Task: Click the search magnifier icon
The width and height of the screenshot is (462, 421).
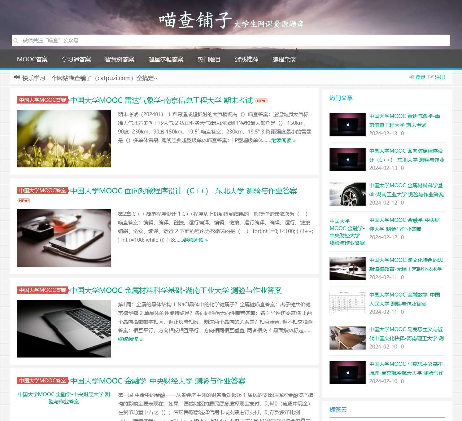Action: pos(16,40)
